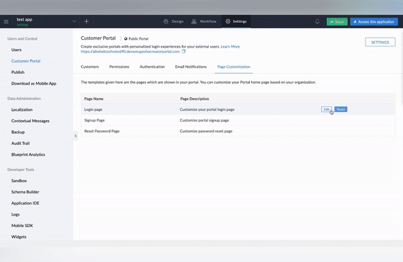The height and width of the screenshot is (262, 403).
Task: Open the customer portal URL link
Action: point(130,52)
